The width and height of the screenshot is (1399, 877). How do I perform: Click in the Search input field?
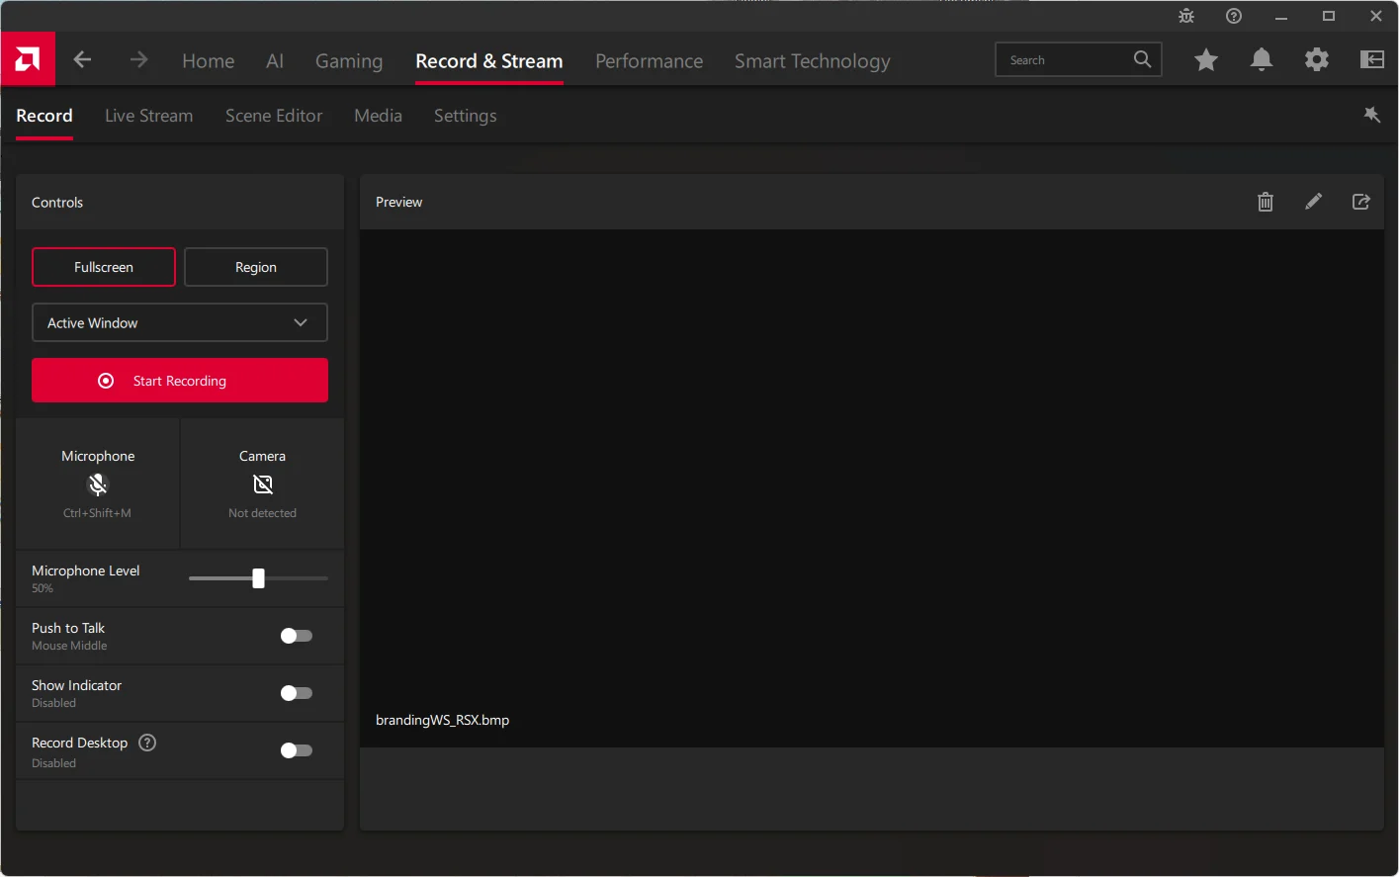[1066, 60]
